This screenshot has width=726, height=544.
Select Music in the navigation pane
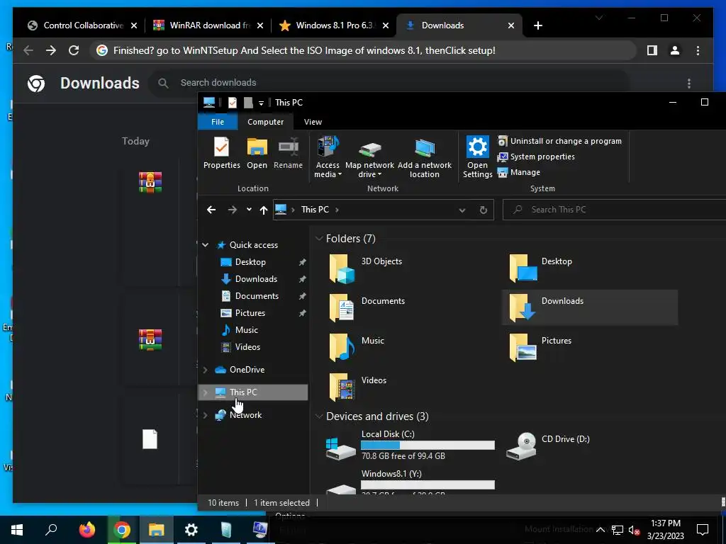(246, 330)
